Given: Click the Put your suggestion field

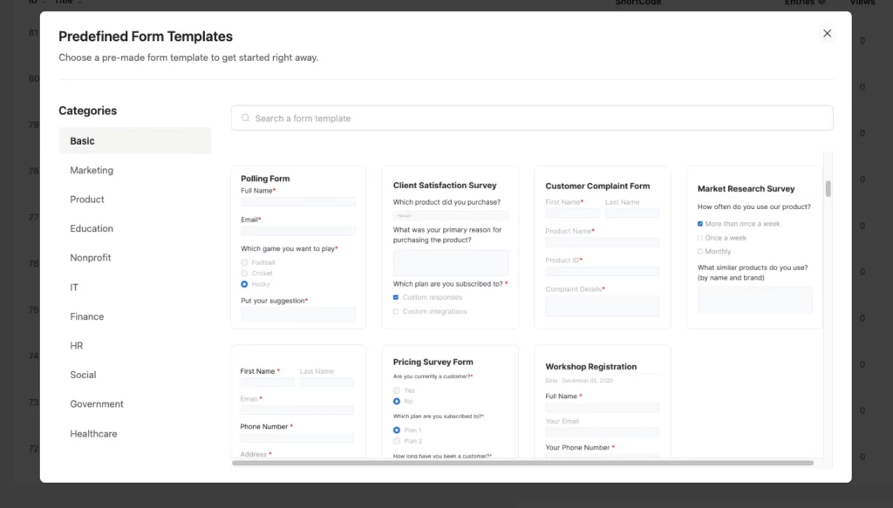Looking at the screenshot, I should coord(298,314).
